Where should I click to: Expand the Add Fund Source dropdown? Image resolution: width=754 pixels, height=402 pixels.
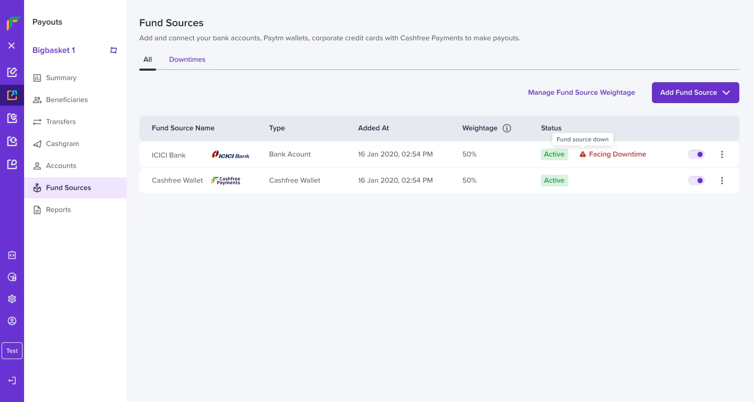point(695,93)
